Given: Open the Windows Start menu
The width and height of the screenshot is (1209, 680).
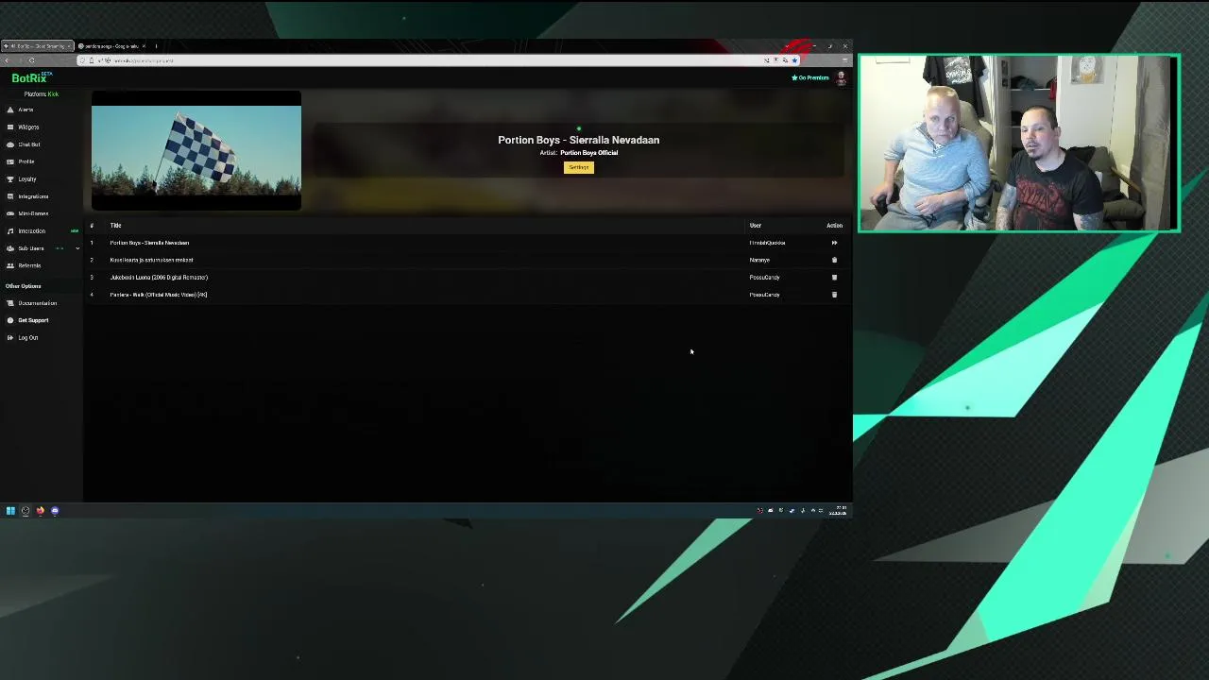Looking at the screenshot, I should tap(10, 511).
